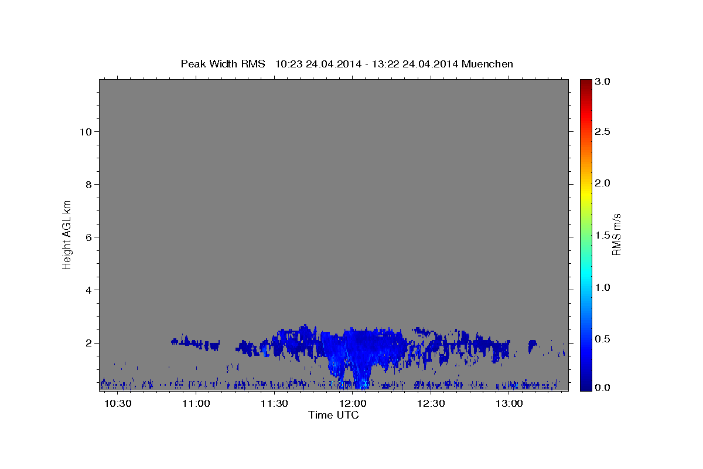Click the colorbar value 3.0
The image size is (703, 469).
pos(602,82)
